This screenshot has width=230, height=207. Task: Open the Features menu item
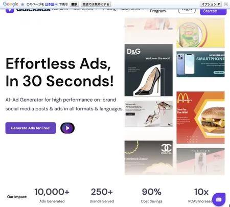click(x=60, y=9)
